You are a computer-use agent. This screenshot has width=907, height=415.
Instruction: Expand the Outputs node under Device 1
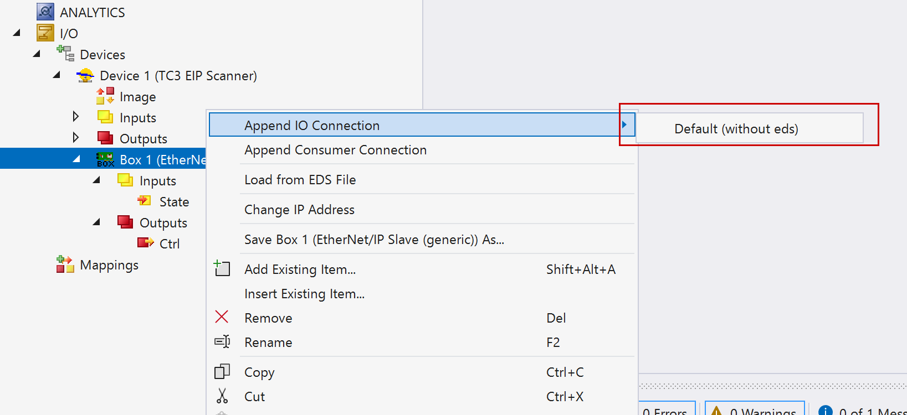pyautogui.click(x=76, y=138)
